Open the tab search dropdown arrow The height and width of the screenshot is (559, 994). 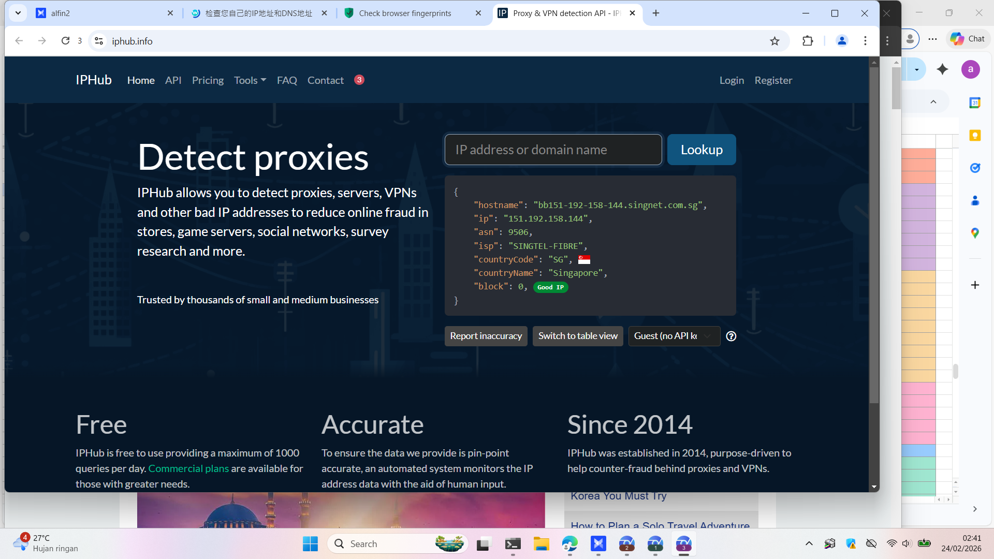pos(18,13)
